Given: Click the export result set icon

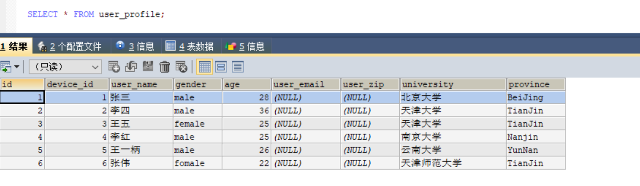Looking at the screenshot, I should click(x=6, y=67).
